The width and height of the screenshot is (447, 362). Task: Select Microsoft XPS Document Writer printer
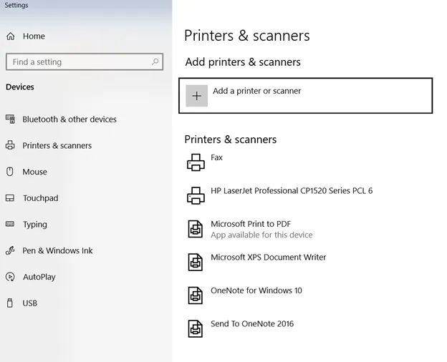click(268, 257)
